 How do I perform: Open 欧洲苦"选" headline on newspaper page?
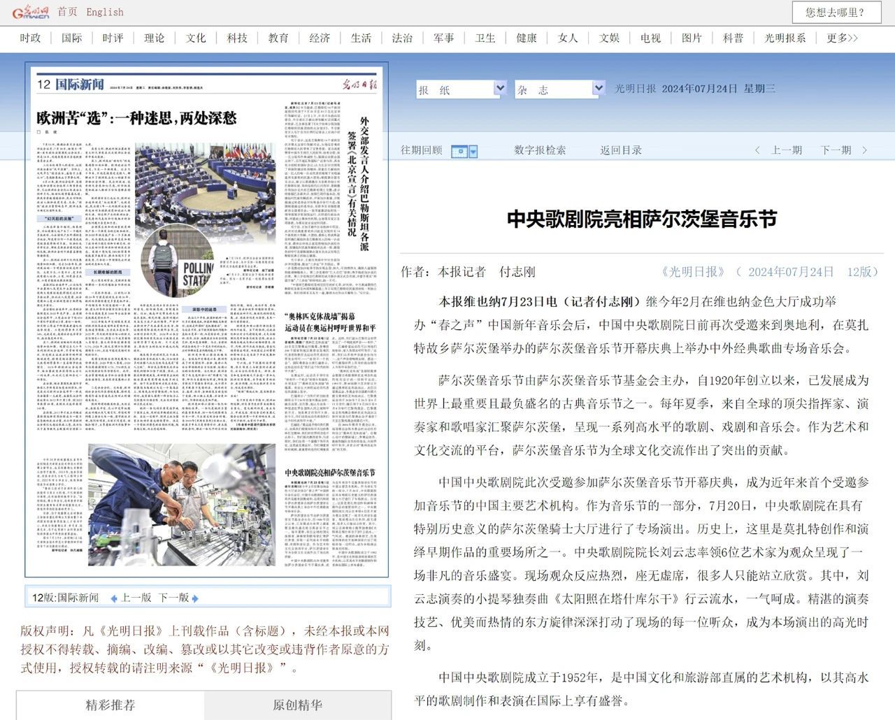[x=136, y=117]
